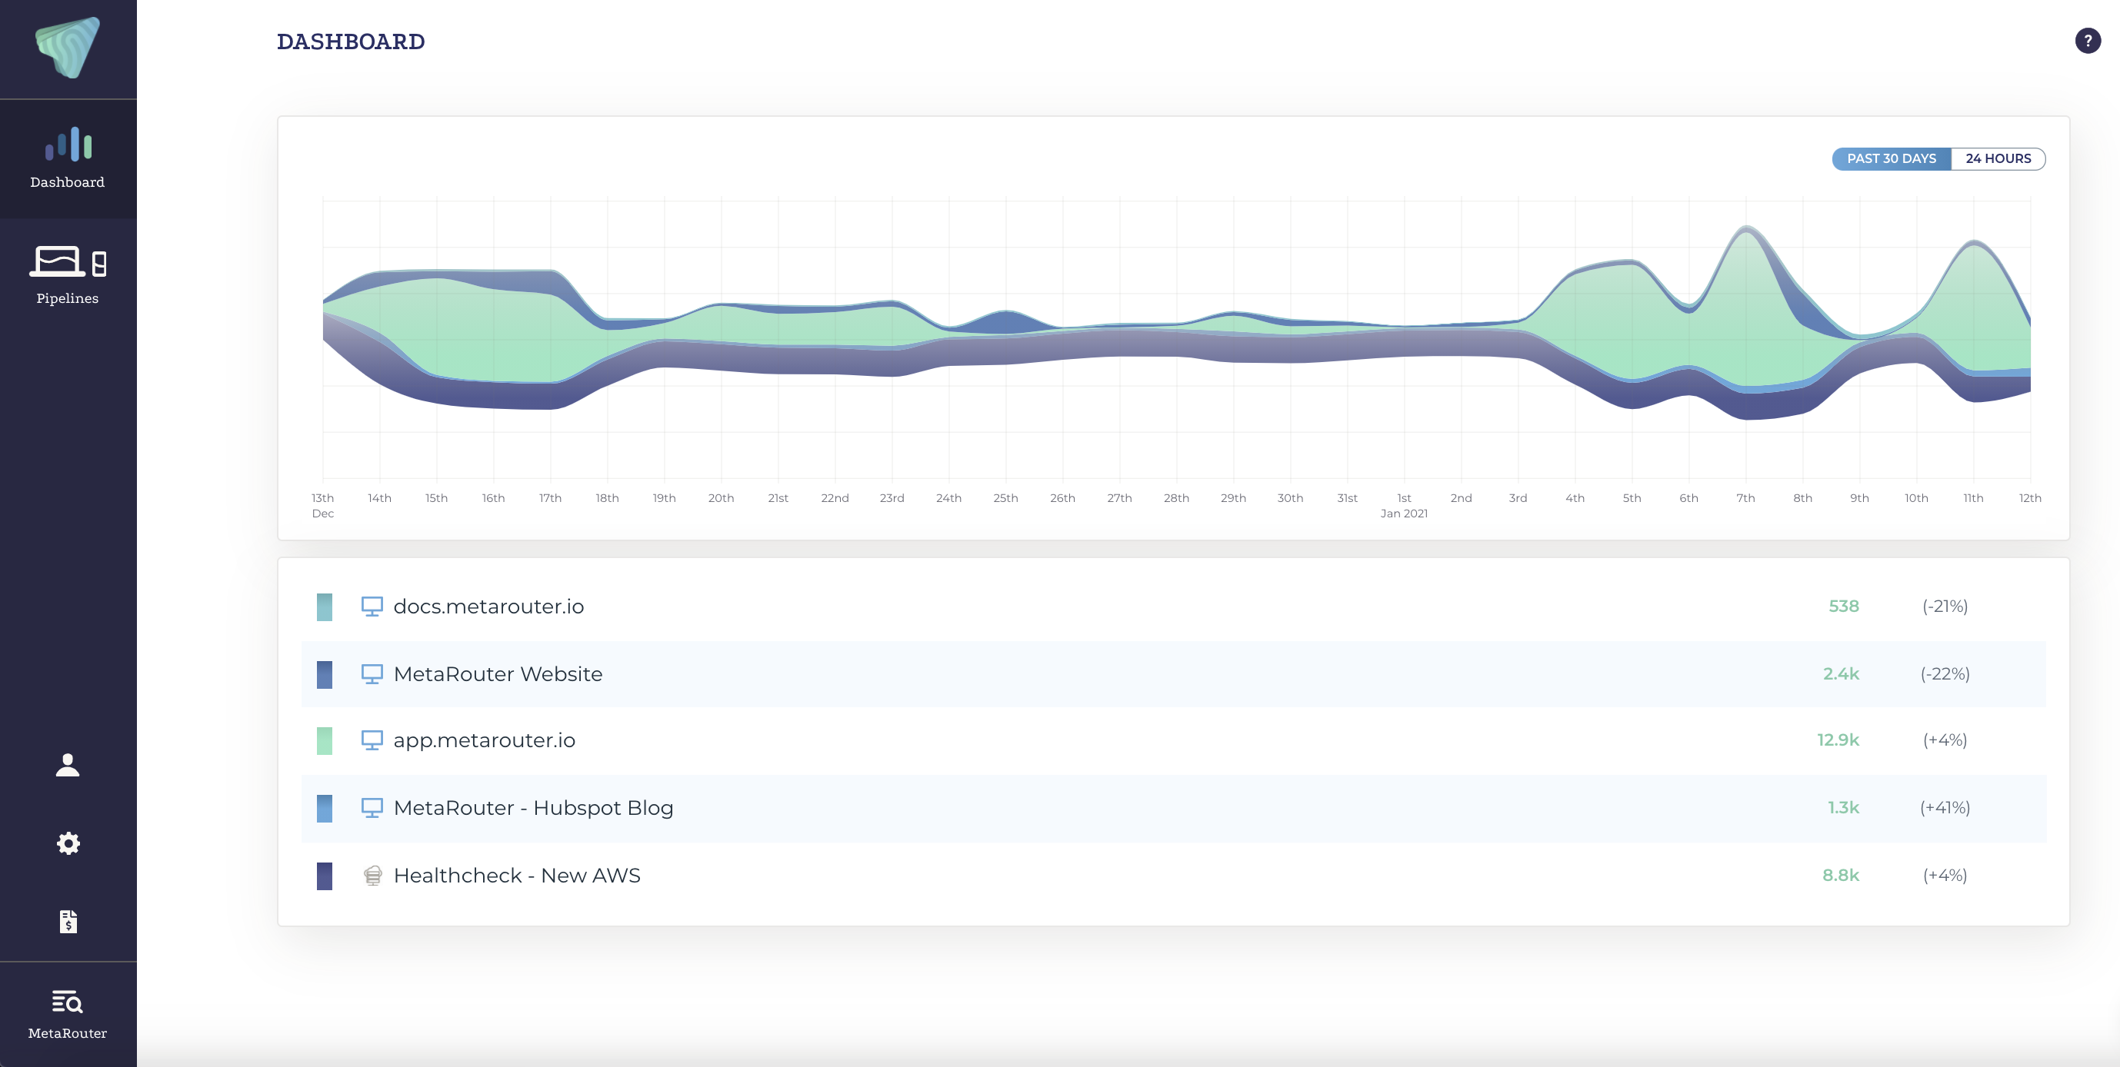This screenshot has height=1067, width=2120.
Task: Click the MetaRouter Website monitor icon
Action: (372, 673)
